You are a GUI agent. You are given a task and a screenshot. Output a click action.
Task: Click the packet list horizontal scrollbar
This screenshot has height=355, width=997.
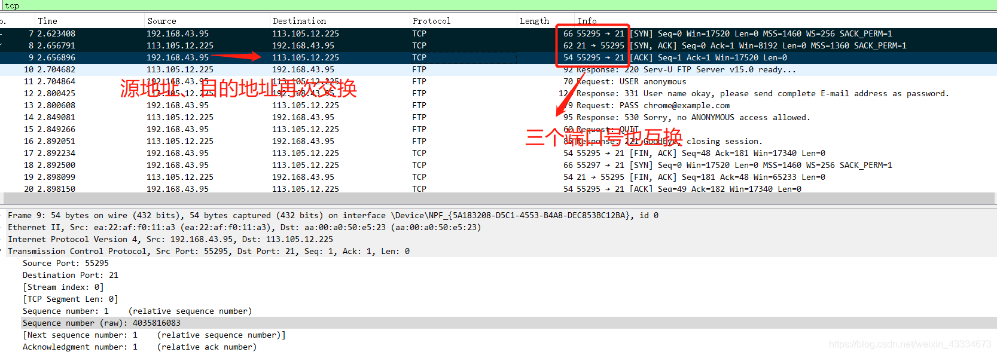pyautogui.click(x=498, y=198)
